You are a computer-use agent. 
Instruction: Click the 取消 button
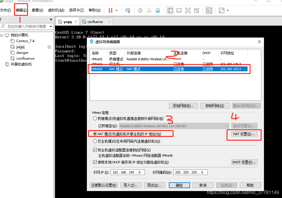(x=203, y=185)
